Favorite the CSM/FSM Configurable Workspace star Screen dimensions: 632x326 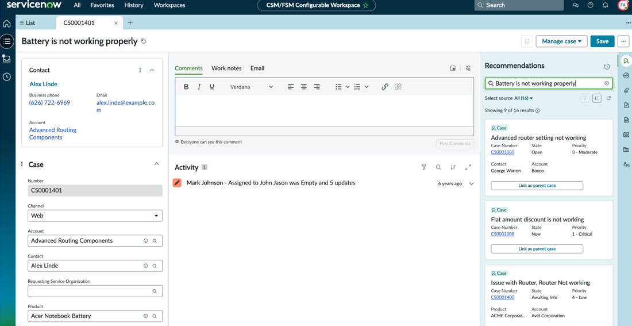365,5
